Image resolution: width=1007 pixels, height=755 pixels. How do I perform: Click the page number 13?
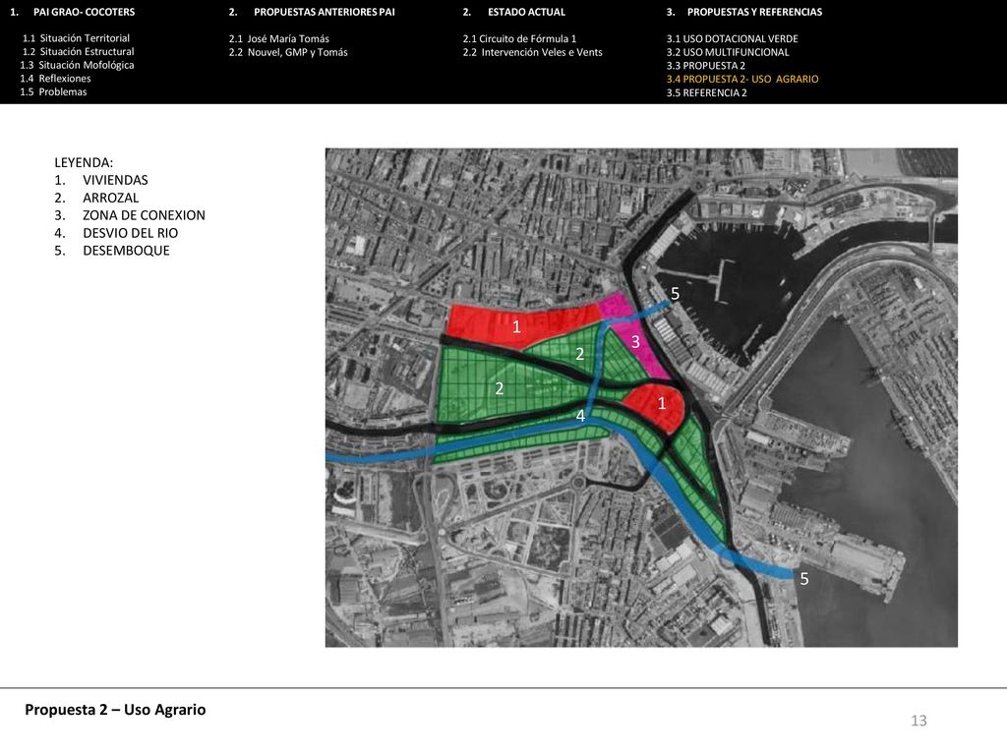(918, 721)
